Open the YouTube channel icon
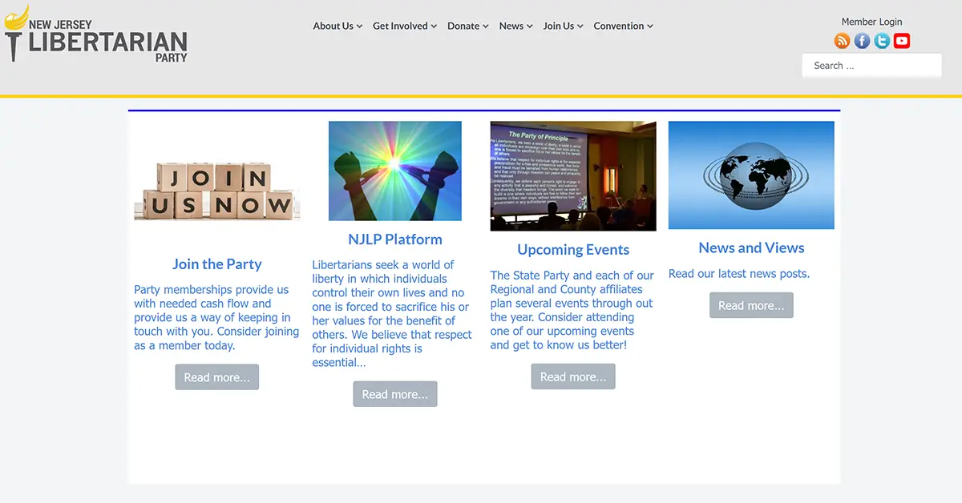The width and height of the screenshot is (962, 503). [902, 41]
